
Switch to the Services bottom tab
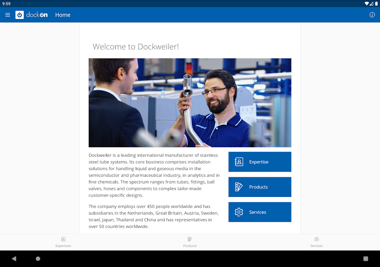pos(317,242)
